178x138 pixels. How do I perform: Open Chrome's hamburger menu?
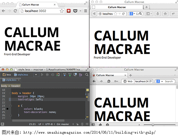(85, 11)
